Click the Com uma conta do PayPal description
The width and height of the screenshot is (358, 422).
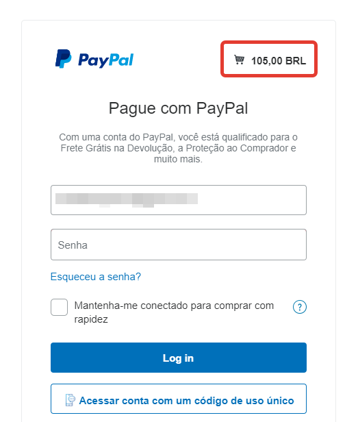coord(179,148)
